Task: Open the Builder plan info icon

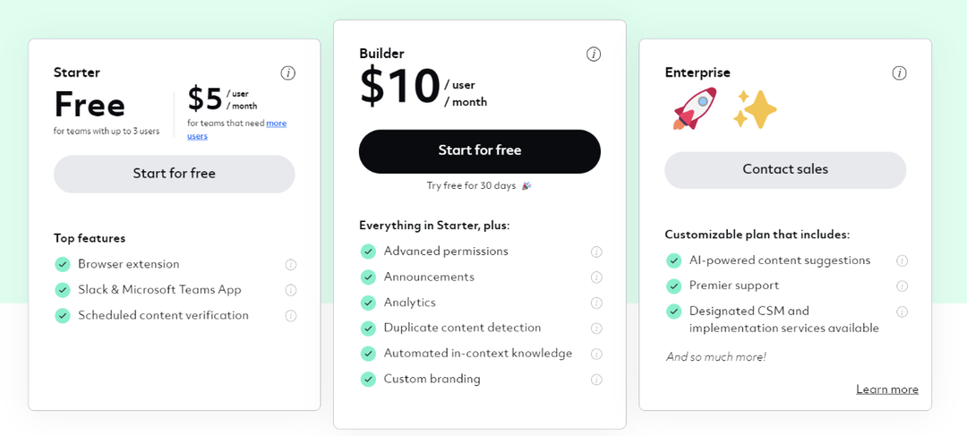Action: coord(594,54)
